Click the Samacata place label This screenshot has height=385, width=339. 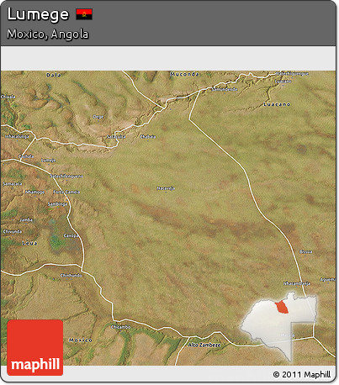[x=13, y=184]
